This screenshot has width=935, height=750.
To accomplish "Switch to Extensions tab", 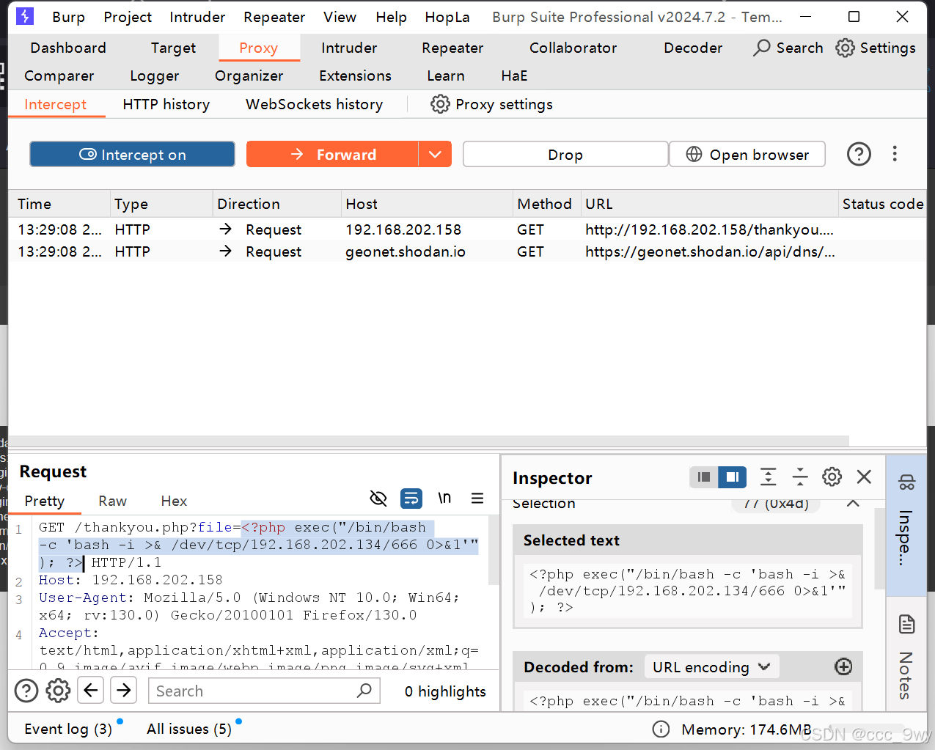I will 355,76.
